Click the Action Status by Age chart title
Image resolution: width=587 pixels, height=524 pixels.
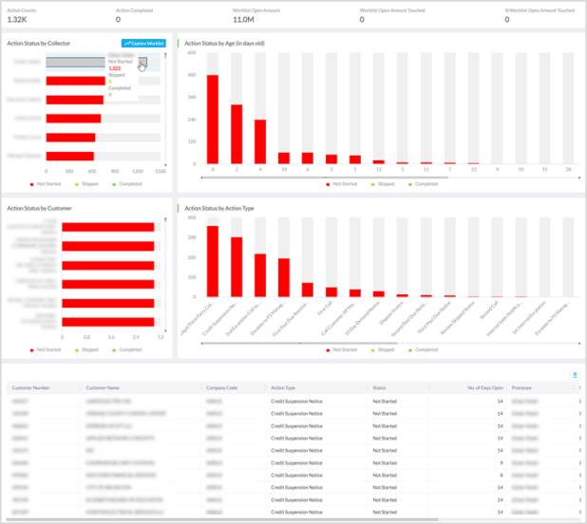coord(224,44)
